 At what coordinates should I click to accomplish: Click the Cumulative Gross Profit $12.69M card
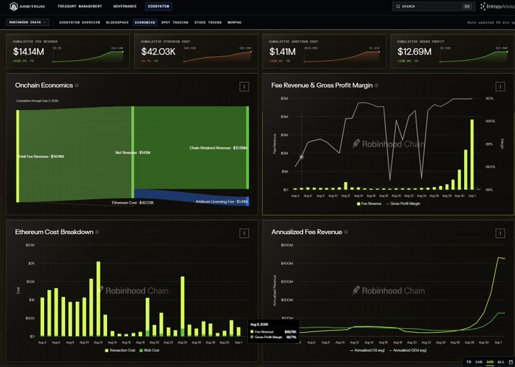click(452, 52)
